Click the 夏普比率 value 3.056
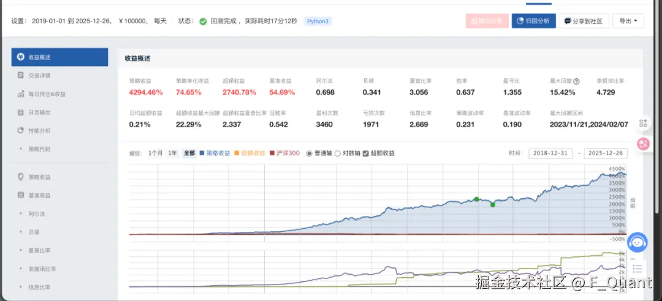The height and width of the screenshot is (301, 662). 419,92
